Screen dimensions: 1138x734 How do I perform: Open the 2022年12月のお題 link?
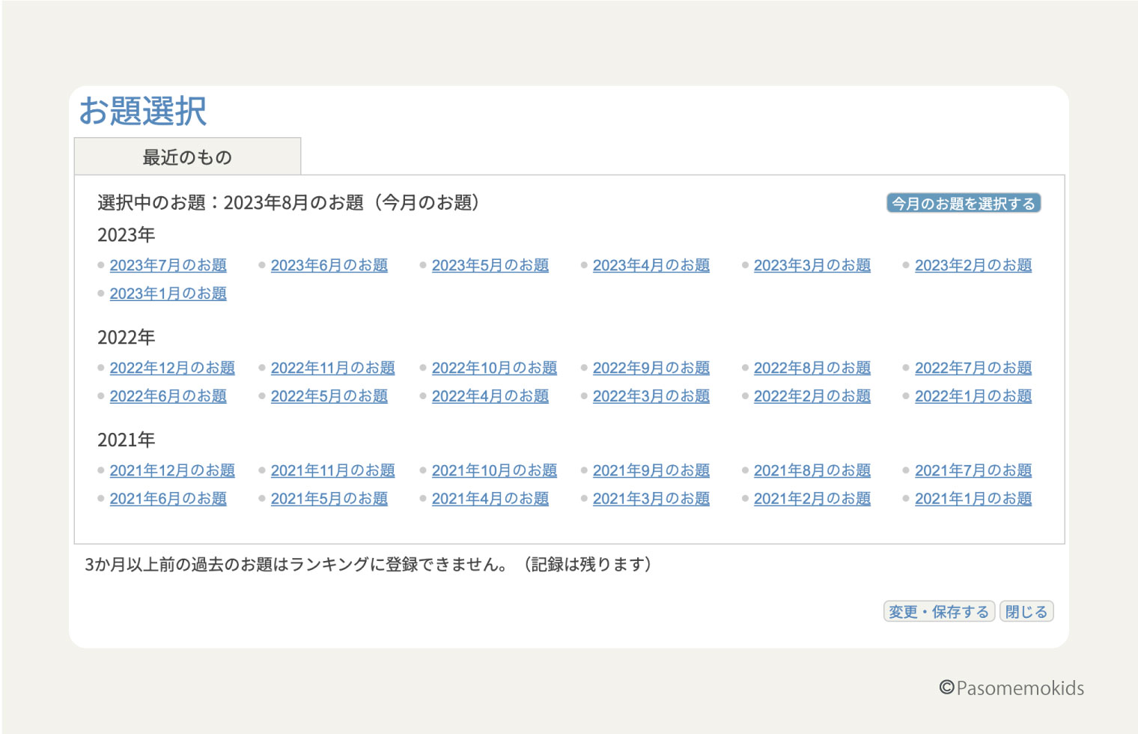[172, 368]
